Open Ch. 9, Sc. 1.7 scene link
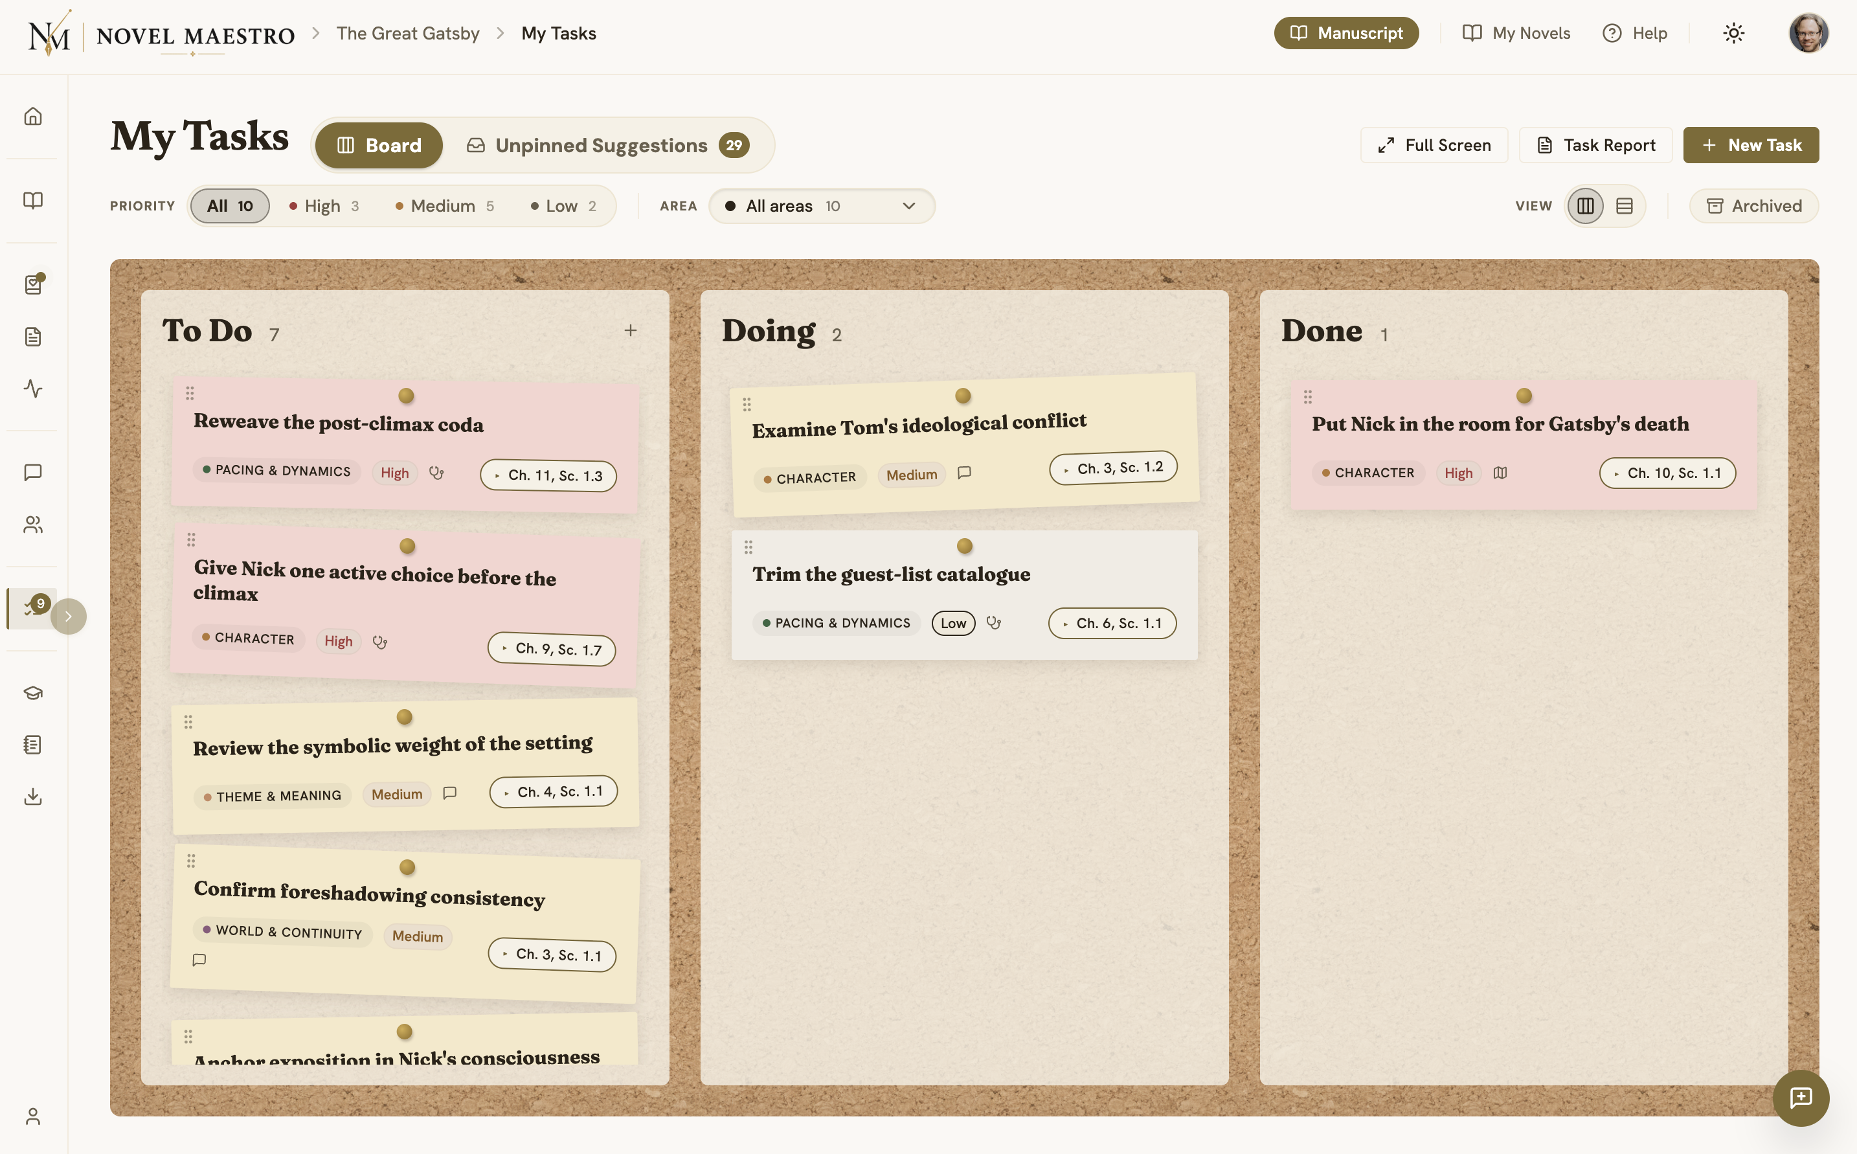The height and width of the screenshot is (1154, 1857). coord(552,649)
